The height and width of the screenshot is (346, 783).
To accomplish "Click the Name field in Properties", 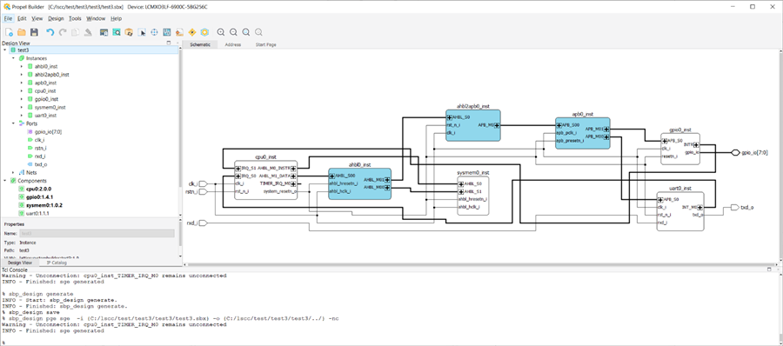I will [97, 233].
